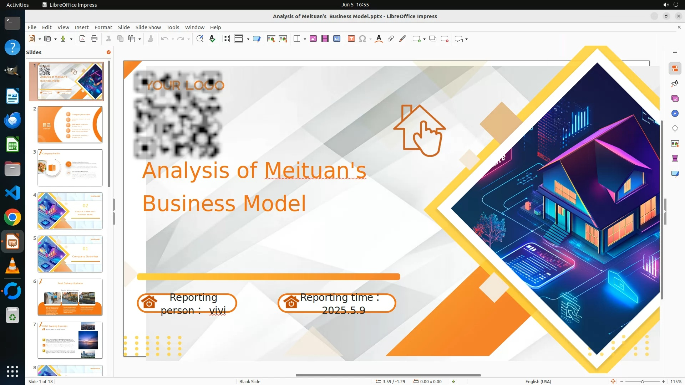Click Insert Hyperlink icon
The width and height of the screenshot is (685, 385).
391,39
